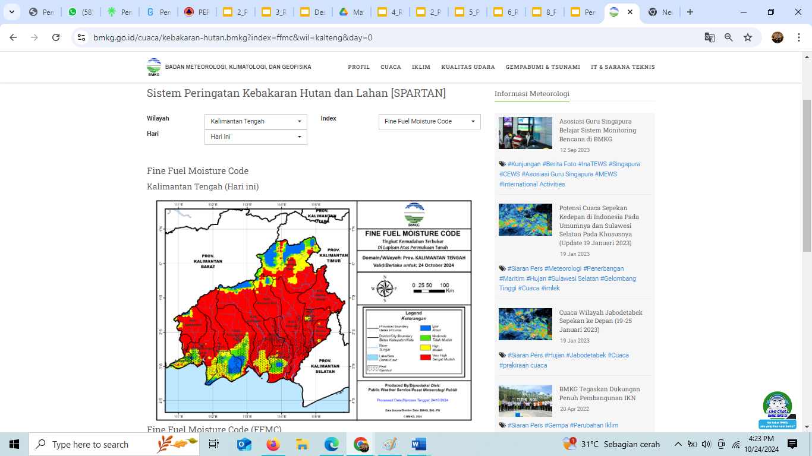Switch to the 5_P tab
This screenshot has width=812, height=456.
click(x=467, y=12)
